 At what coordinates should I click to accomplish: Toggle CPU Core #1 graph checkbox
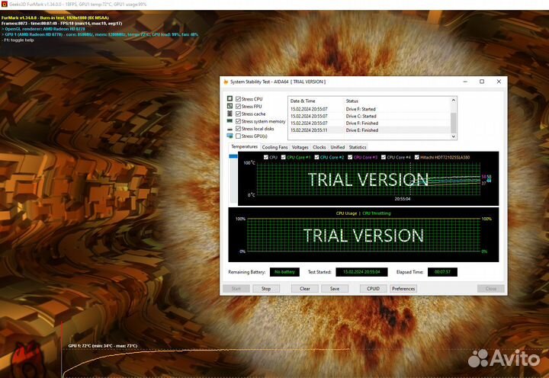click(x=283, y=157)
